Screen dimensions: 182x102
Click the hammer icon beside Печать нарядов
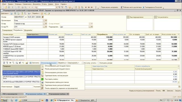pyautogui.click(x=42, y=88)
